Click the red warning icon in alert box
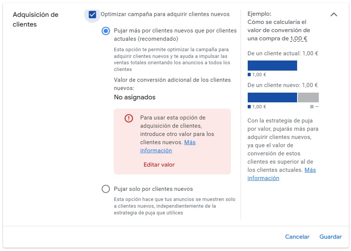The width and height of the screenshot is (351, 251). click(129, 118)
